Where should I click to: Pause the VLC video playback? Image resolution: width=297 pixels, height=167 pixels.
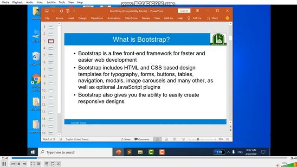tap(4, 164)
